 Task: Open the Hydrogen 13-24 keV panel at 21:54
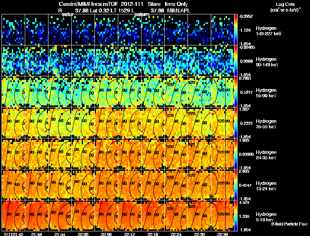pyautogui.click(x=60, y=185)
